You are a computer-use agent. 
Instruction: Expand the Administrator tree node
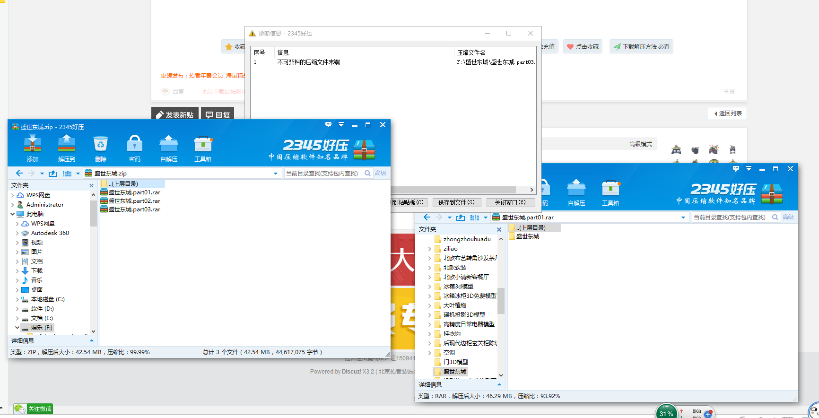(13, 205)
